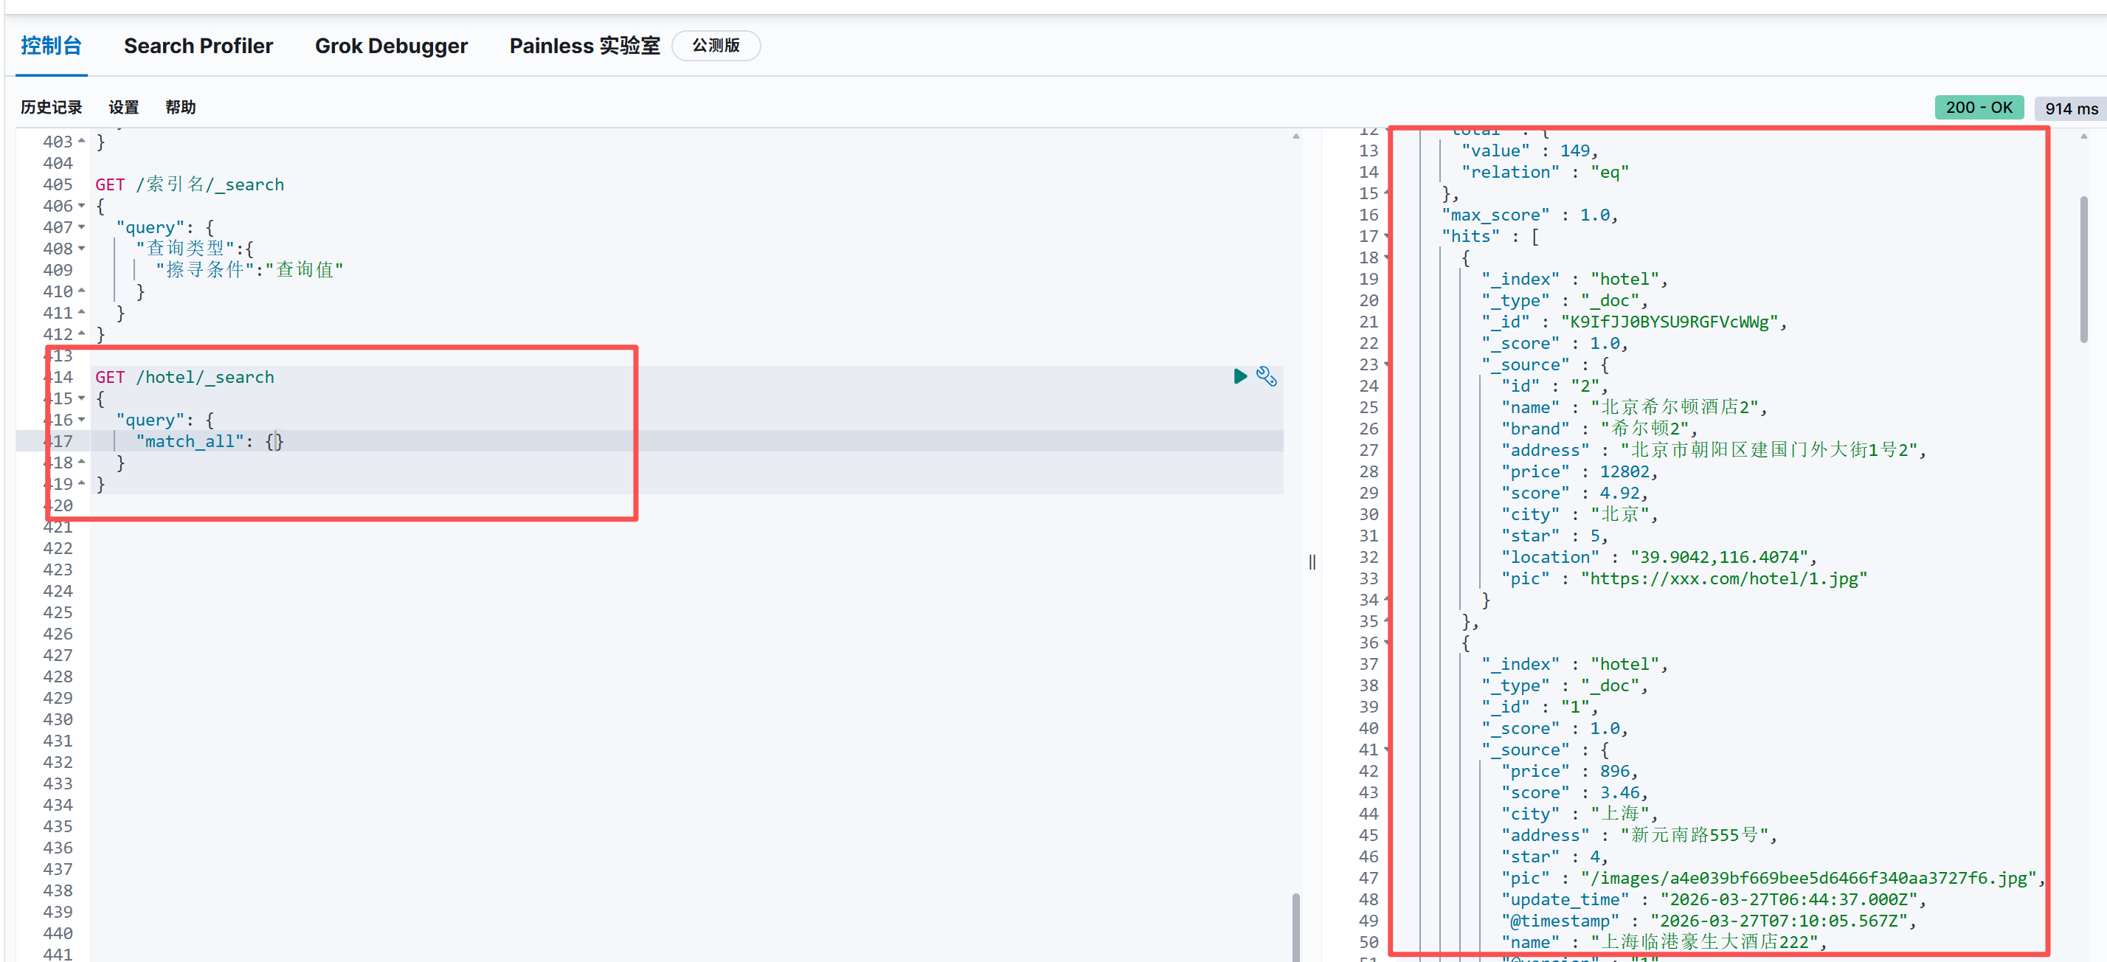
Task: Fold _source object at response line 23
Action: click(1386, 365)
